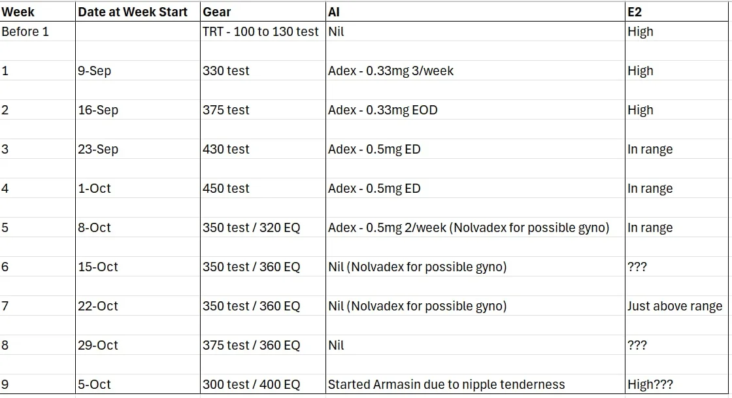Screen dimensions: 732x398
Task: Select cell Adex - 0.33mg EOD
Action: pyautogui.click(x=475, y=110)
